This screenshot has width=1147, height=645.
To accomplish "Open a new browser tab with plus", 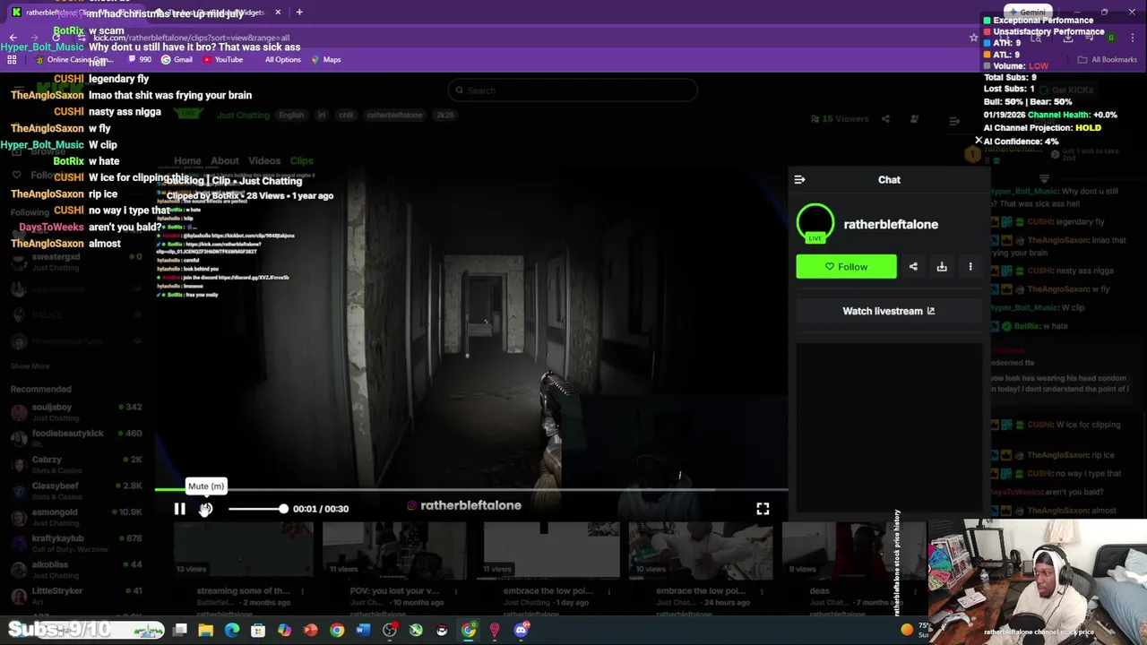I will 299,13.
